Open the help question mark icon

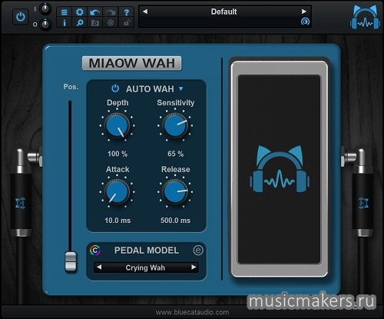tap(126, 12)
